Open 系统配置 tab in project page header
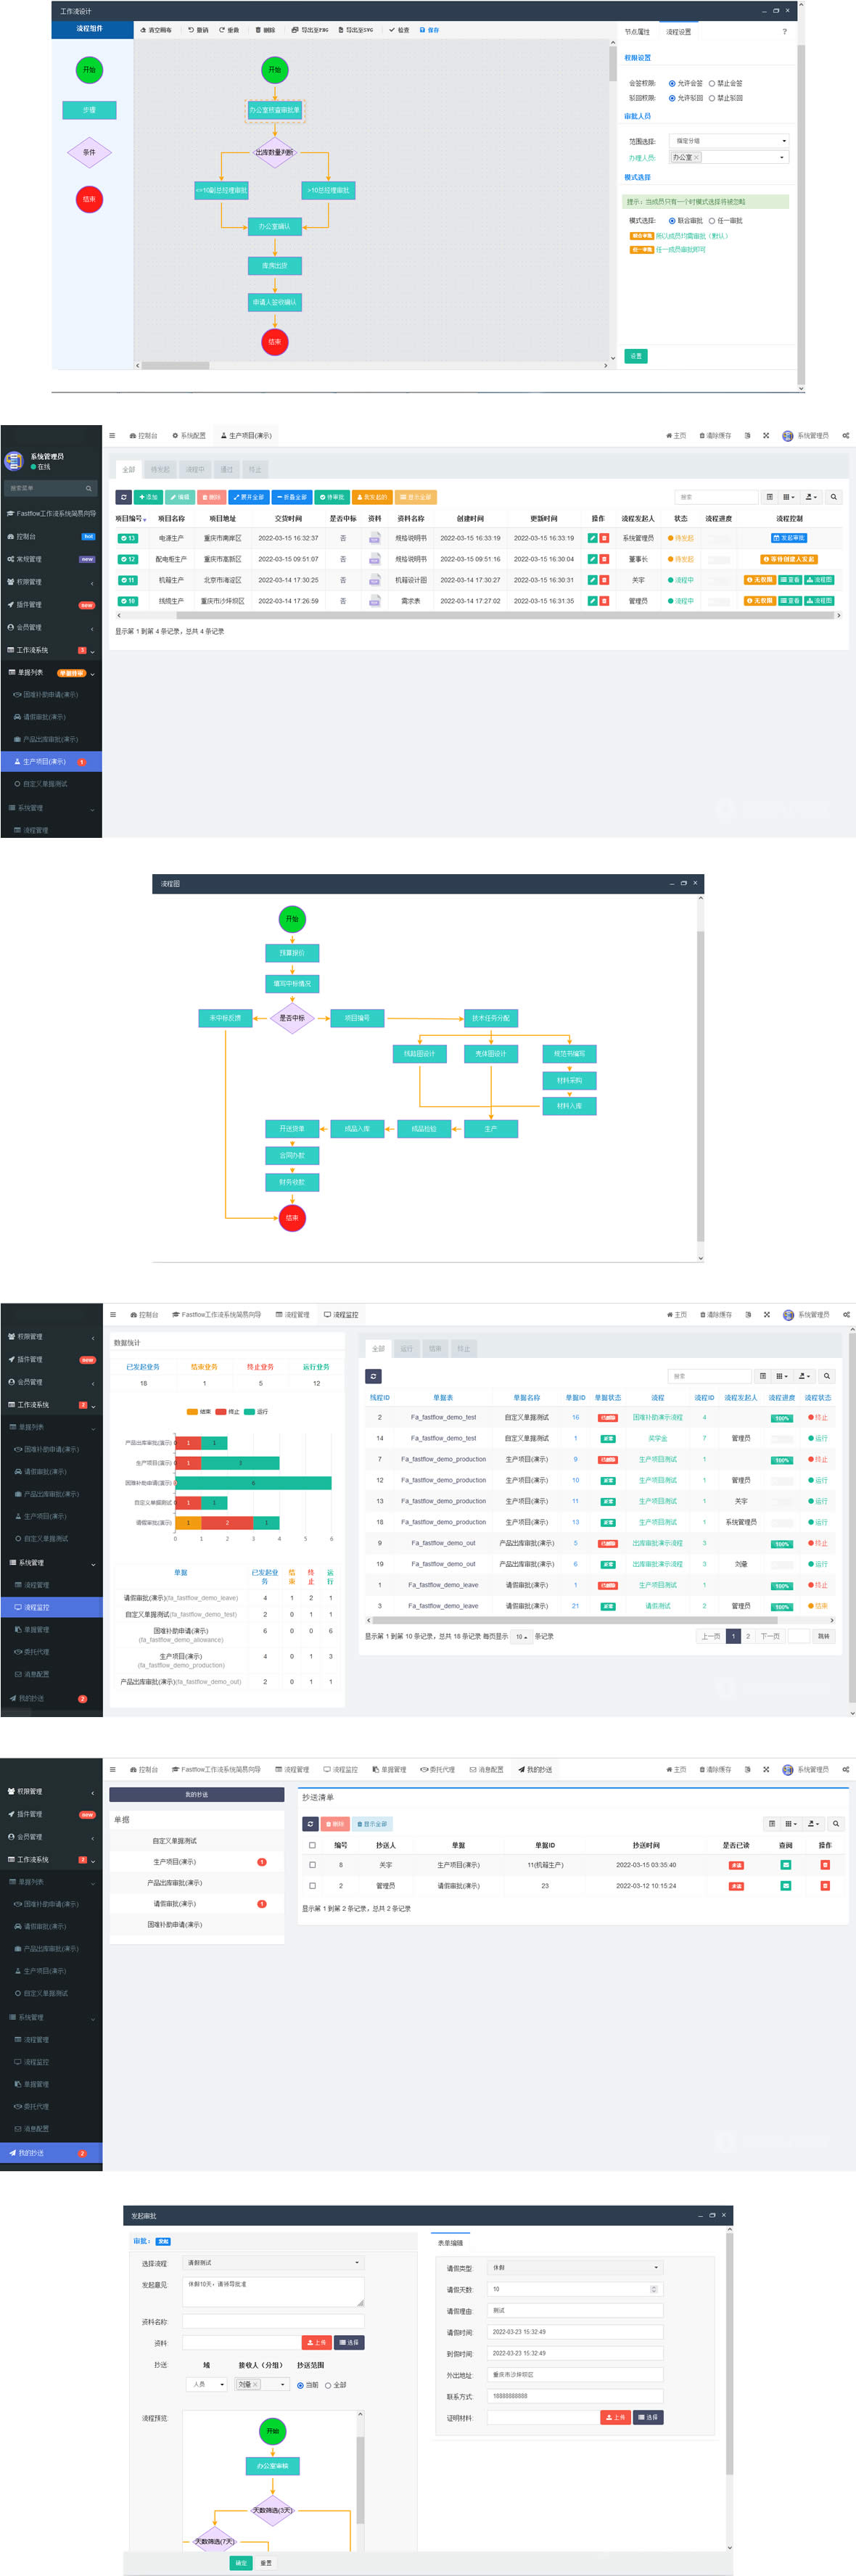 (x=189, y=436)
